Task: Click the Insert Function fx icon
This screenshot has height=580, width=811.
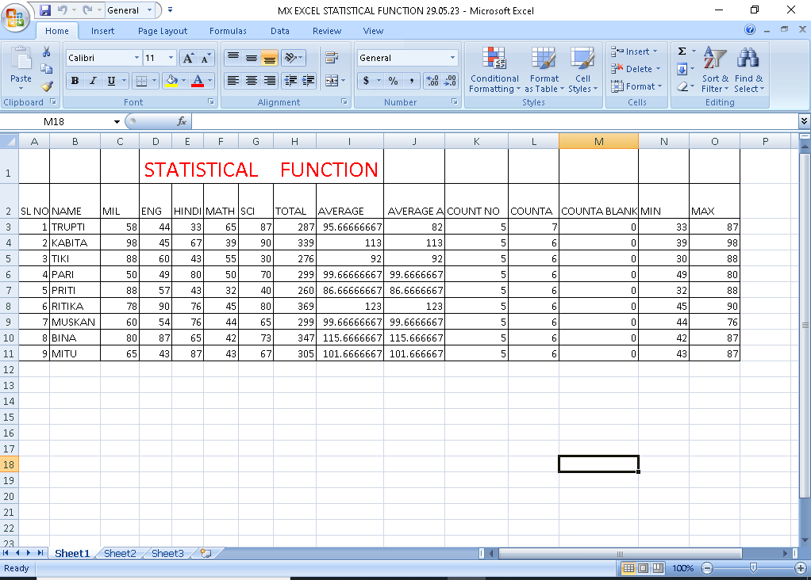Action: click(x=182, y=121)
